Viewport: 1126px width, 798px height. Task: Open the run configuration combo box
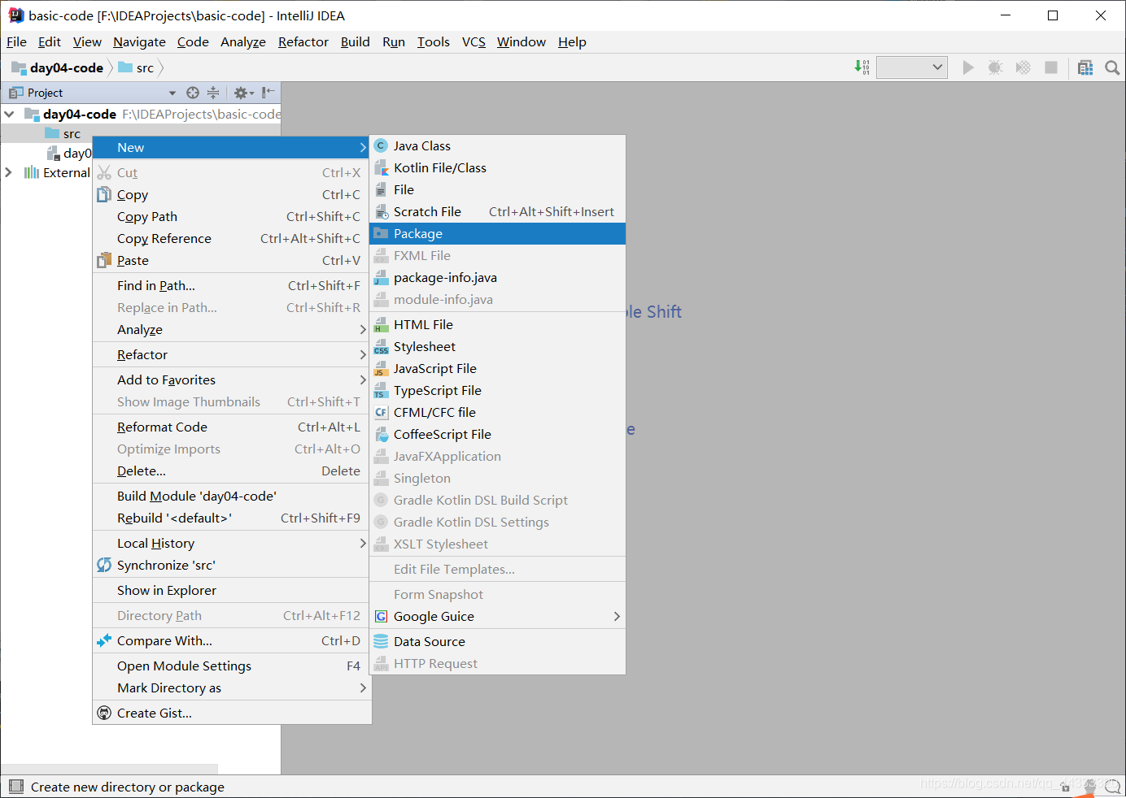click(x=912, y=67)
